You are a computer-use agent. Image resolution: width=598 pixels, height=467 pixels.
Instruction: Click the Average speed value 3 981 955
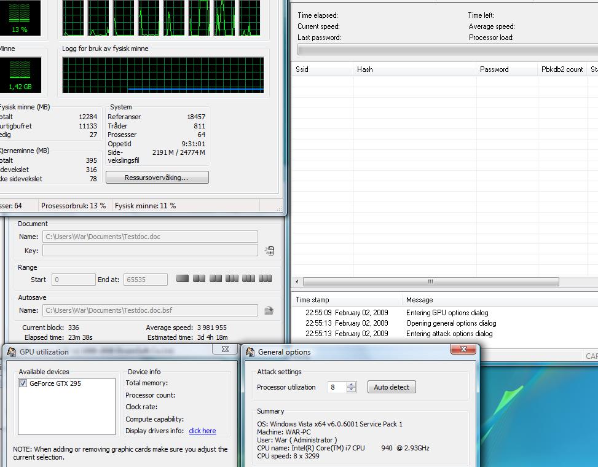click(211, 328)
